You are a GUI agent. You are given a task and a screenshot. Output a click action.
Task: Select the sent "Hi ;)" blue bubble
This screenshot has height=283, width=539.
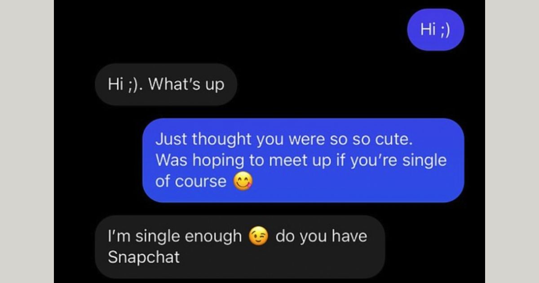pyautogui.click(x=435, y=30)
